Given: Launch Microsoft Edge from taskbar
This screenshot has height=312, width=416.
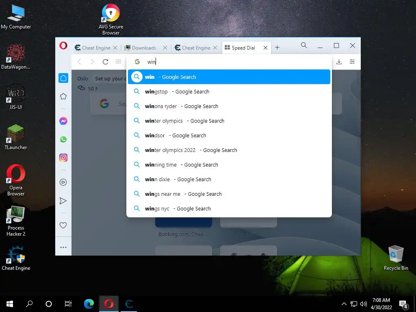Looking at the screenshot, I should [89, 304].
